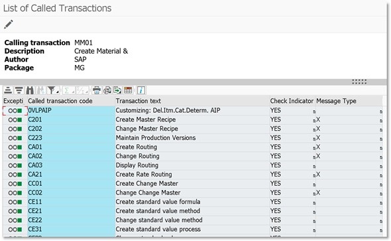Click the X message type for CC02
Screen dimensions: 391x241
click(x=318, y=193)
